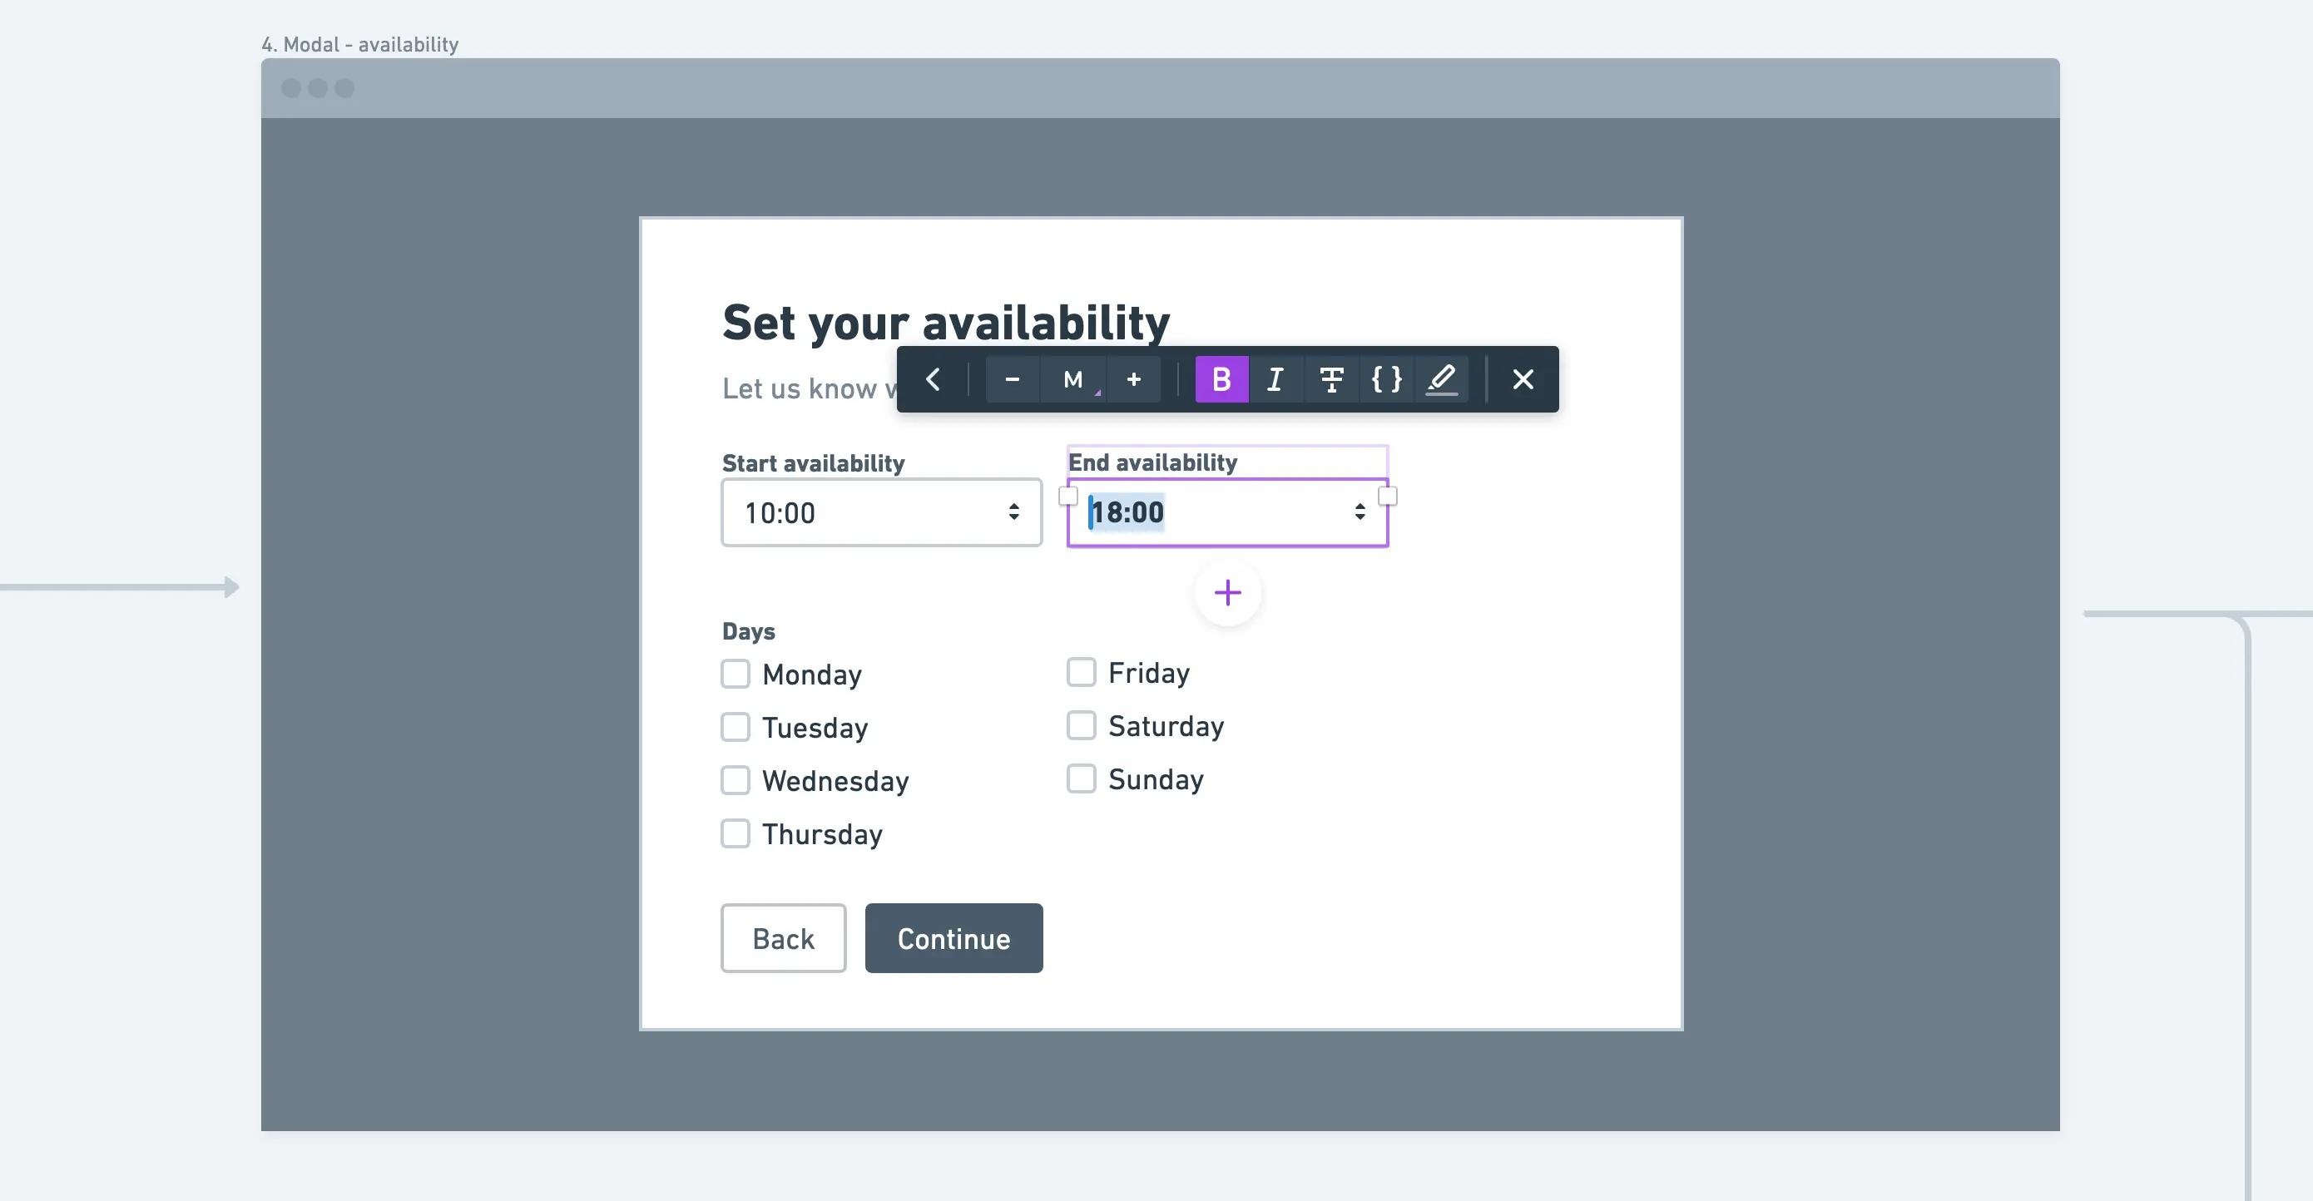
Task: Enable the Saturday checkbox
Action: click(1081, 725)
